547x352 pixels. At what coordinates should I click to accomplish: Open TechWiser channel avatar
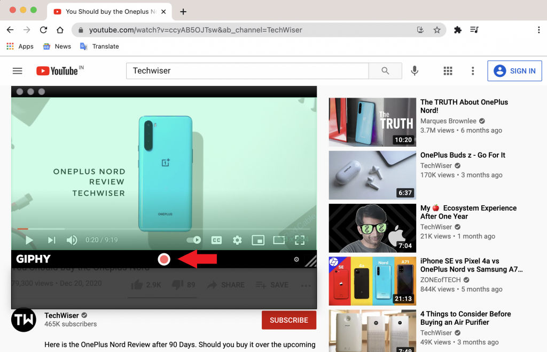pyautogui.click(x=24, y=319)
